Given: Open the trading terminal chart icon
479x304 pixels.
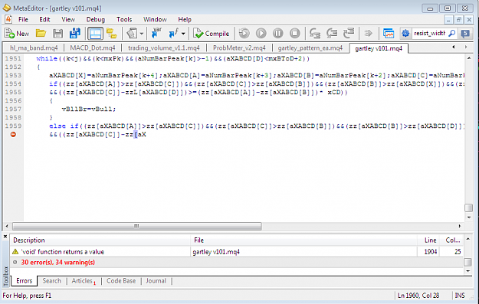Looking at the screenshot, I should [389, 34].
